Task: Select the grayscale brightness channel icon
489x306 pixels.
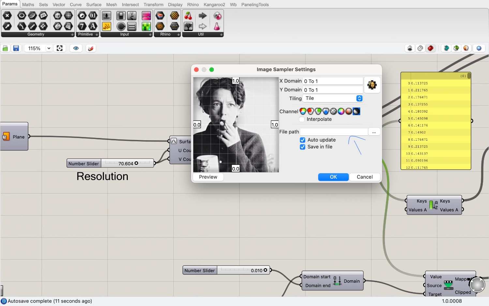Action: tap(356, 112)
